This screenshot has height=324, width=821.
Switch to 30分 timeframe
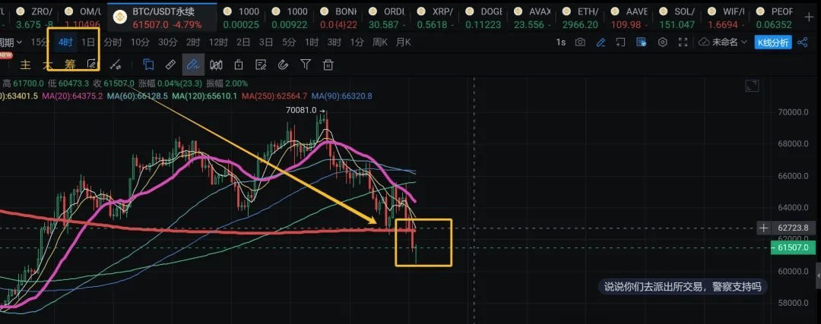click(x=167, y=42)
